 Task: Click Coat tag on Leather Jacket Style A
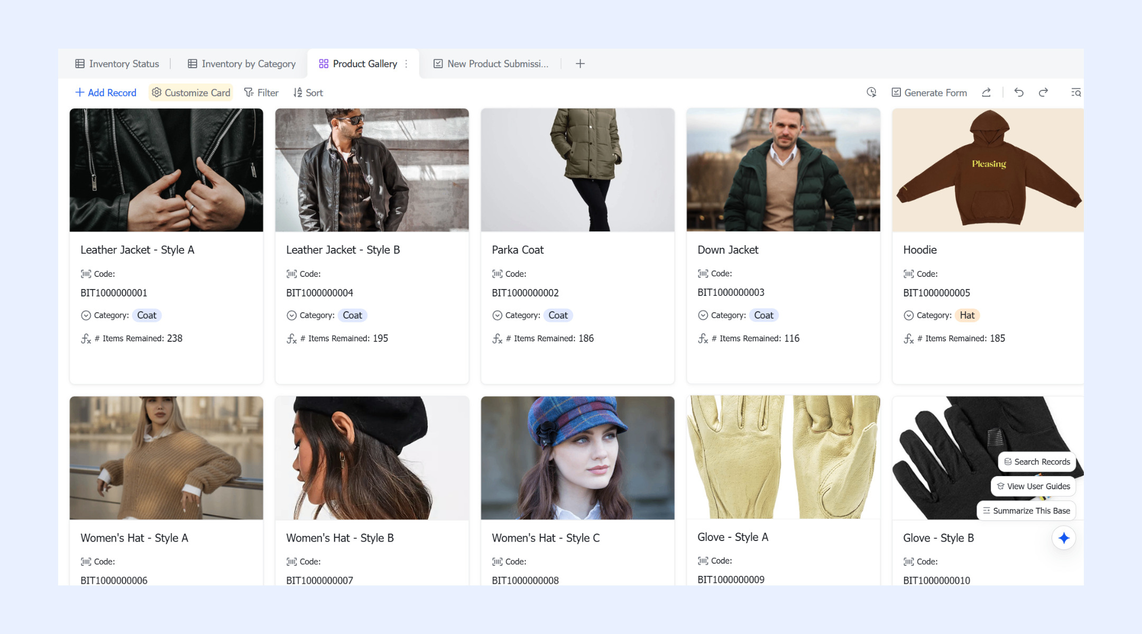tap(147, 315)
